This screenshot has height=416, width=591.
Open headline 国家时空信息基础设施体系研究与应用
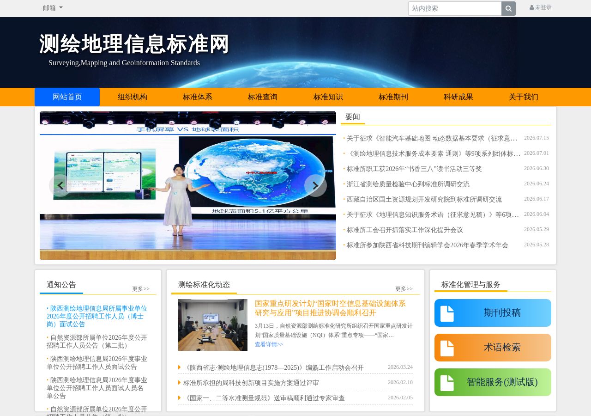(x=330, y=308)
